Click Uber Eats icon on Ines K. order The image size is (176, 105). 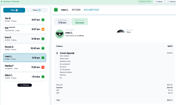(43, 39)
